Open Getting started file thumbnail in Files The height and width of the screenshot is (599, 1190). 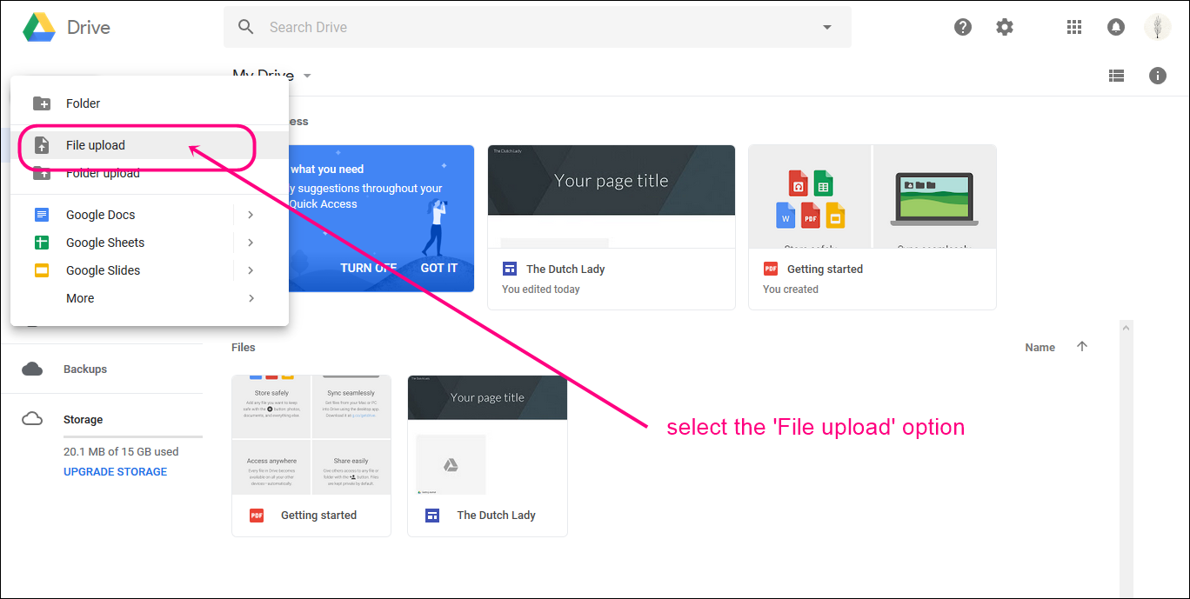tap(311, 435)
